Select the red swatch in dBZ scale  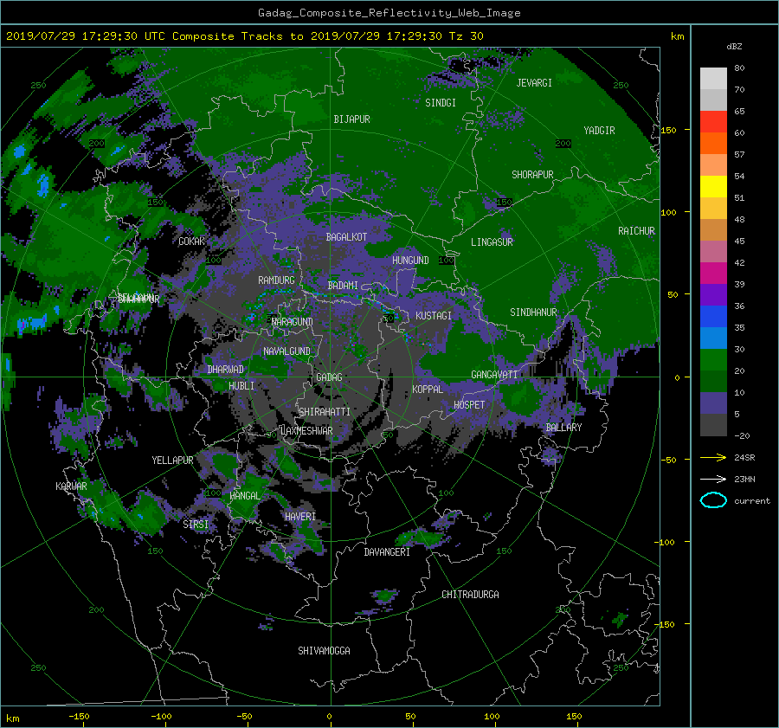713,121
